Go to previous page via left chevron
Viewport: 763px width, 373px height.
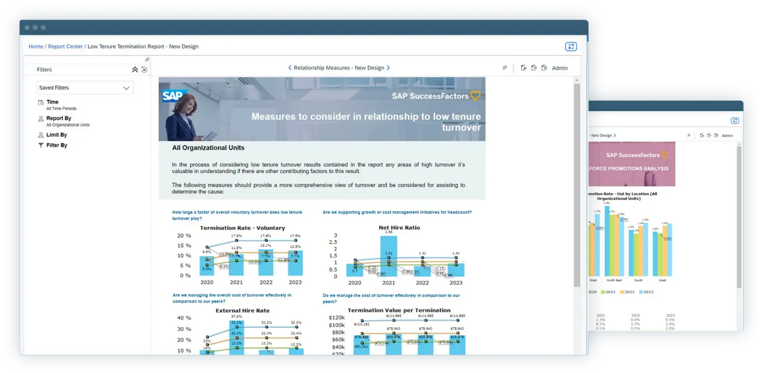[289, 68]
